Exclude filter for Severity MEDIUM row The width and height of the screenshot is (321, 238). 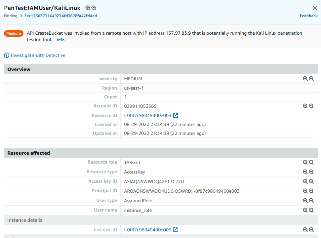click(x=311, y=79)
